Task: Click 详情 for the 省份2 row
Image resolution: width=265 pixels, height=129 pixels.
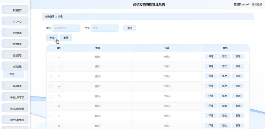Action: click(211, 115)
